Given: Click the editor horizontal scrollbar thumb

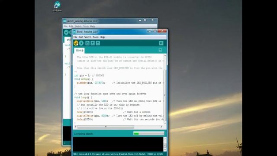Looking at the screenshot, I should pyautogui.click(x=106, y=127).
